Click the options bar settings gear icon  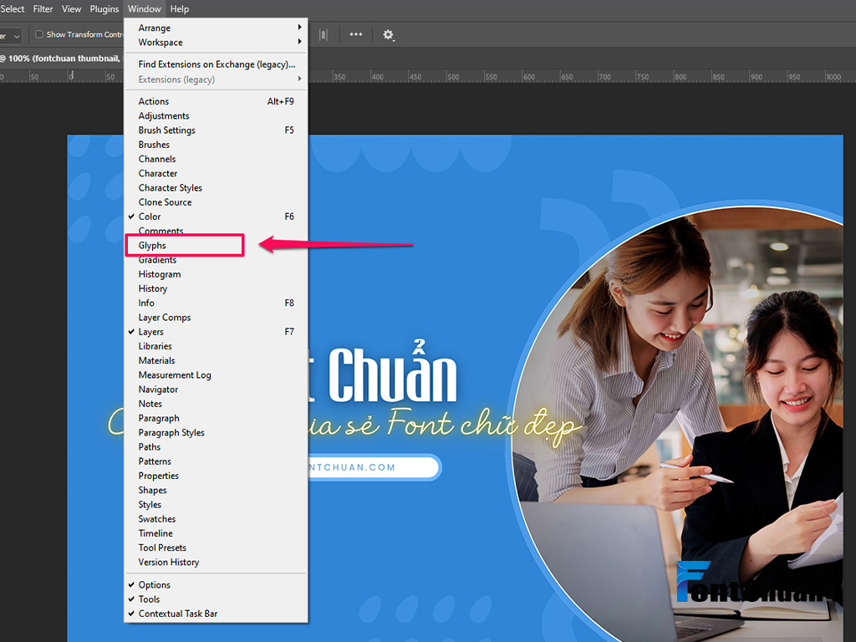click(x=388, y=34)
